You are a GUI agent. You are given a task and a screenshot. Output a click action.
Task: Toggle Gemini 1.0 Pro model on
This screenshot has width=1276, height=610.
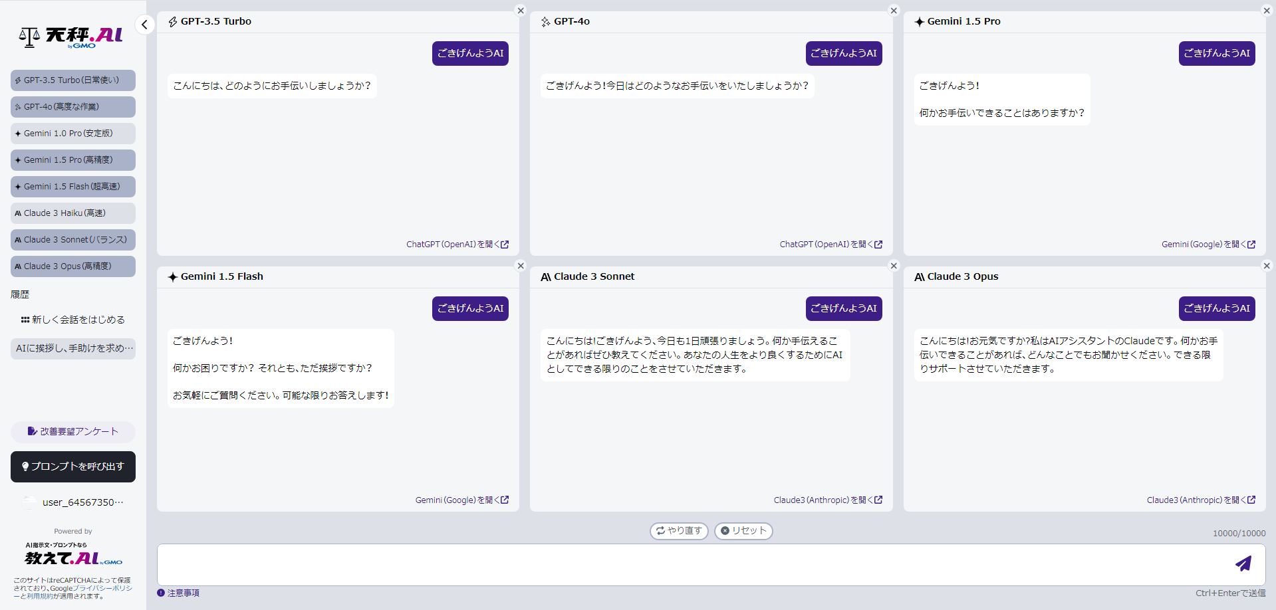(x=73, y=134)
